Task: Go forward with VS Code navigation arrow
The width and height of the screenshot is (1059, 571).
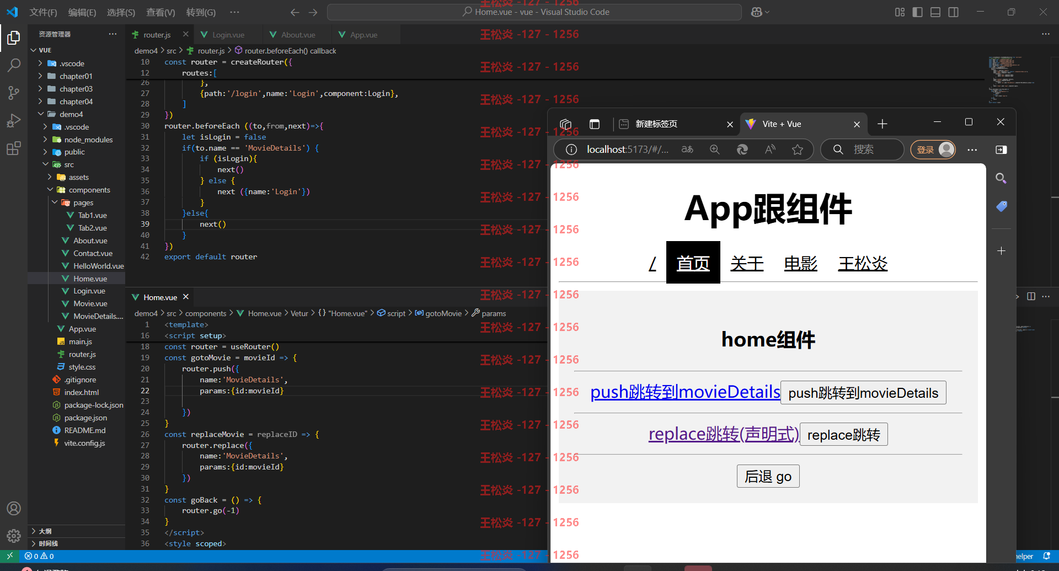Action: click(313, 12)
